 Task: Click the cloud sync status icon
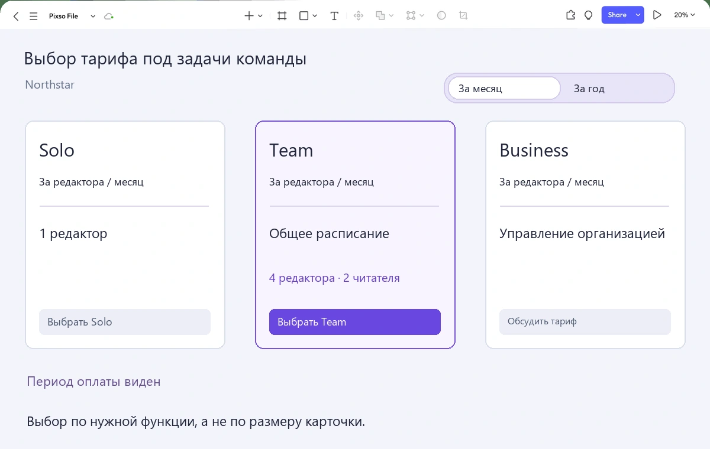[108, 17]
